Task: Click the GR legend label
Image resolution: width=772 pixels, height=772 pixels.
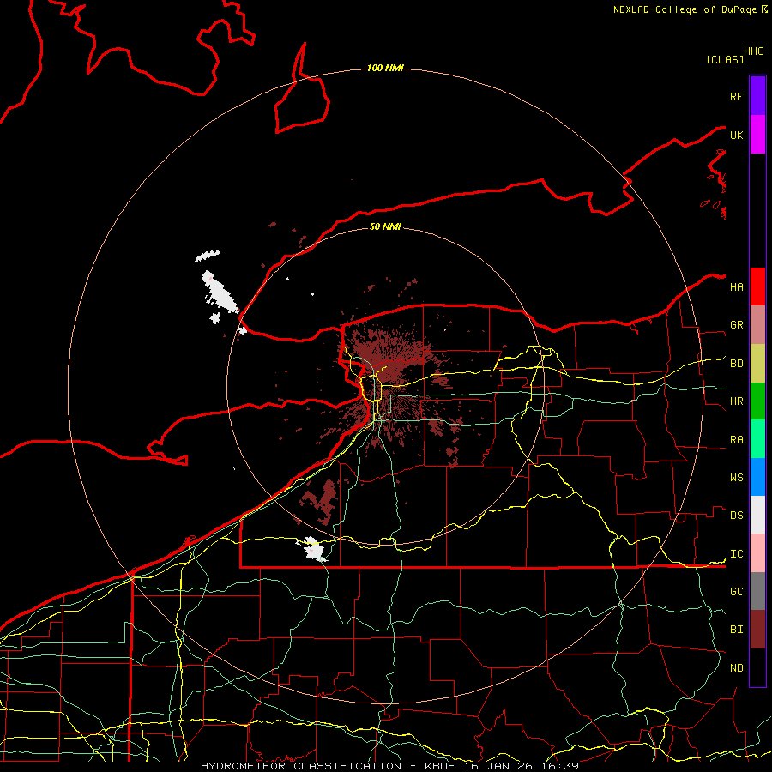Action: point(736,325)
